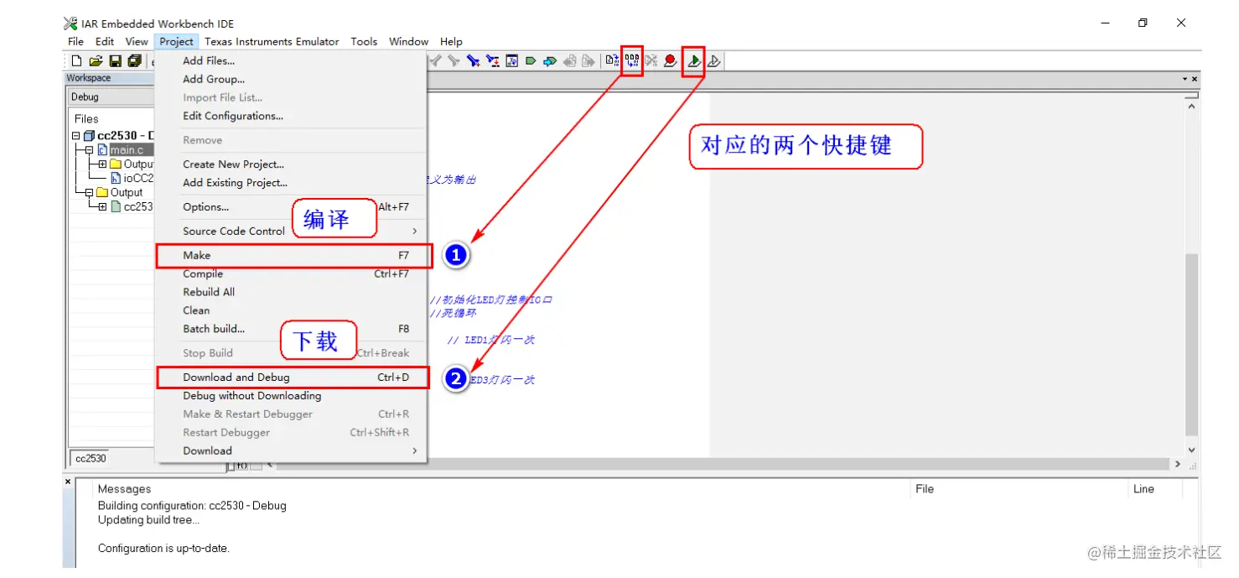
Task: Open the Tools menu
Action: [364, 41]
